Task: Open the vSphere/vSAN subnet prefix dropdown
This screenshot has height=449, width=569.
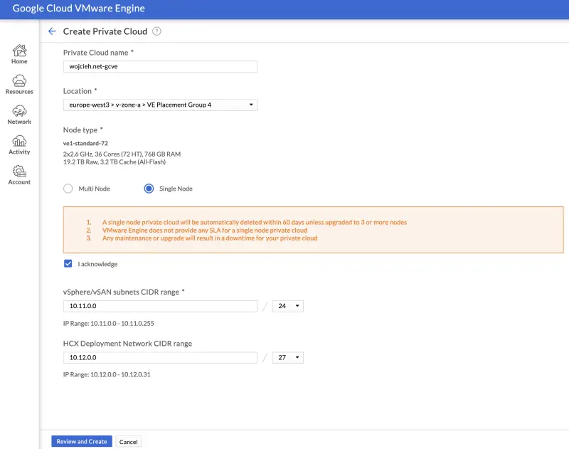Action: click(287, 306)
